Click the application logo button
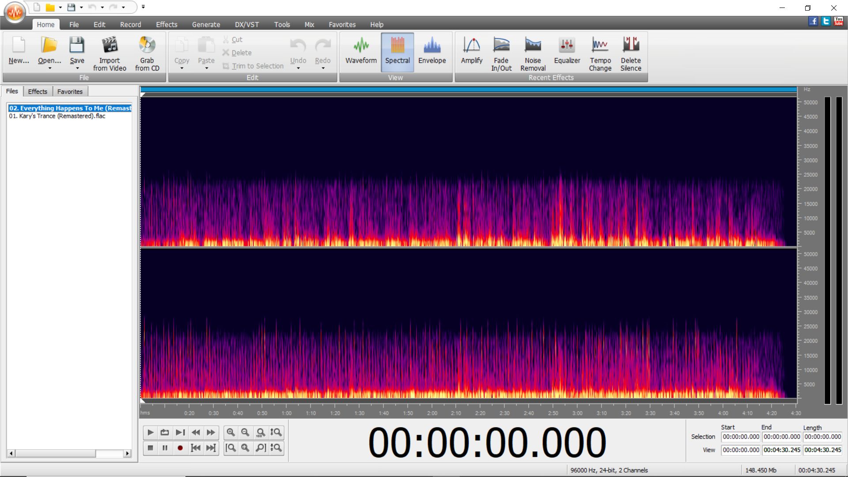Screen dimensions: 848x477 coord(15,12)
